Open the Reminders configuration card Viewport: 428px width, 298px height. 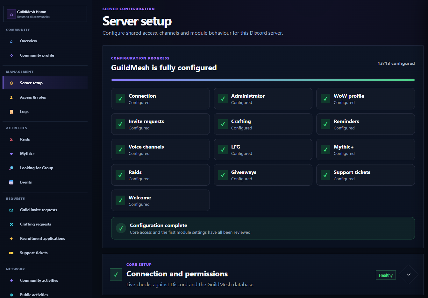pos(366,124)
